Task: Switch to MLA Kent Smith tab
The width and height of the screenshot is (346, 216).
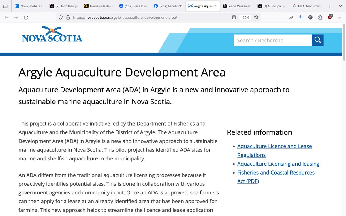Action: point(307,6)
